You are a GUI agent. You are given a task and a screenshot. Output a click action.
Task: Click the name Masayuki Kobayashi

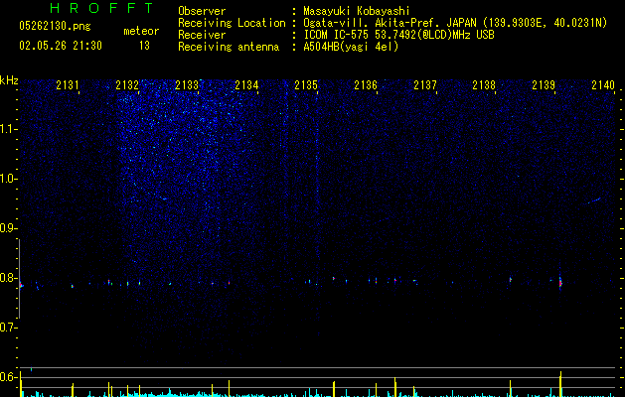tap(357, 11)
